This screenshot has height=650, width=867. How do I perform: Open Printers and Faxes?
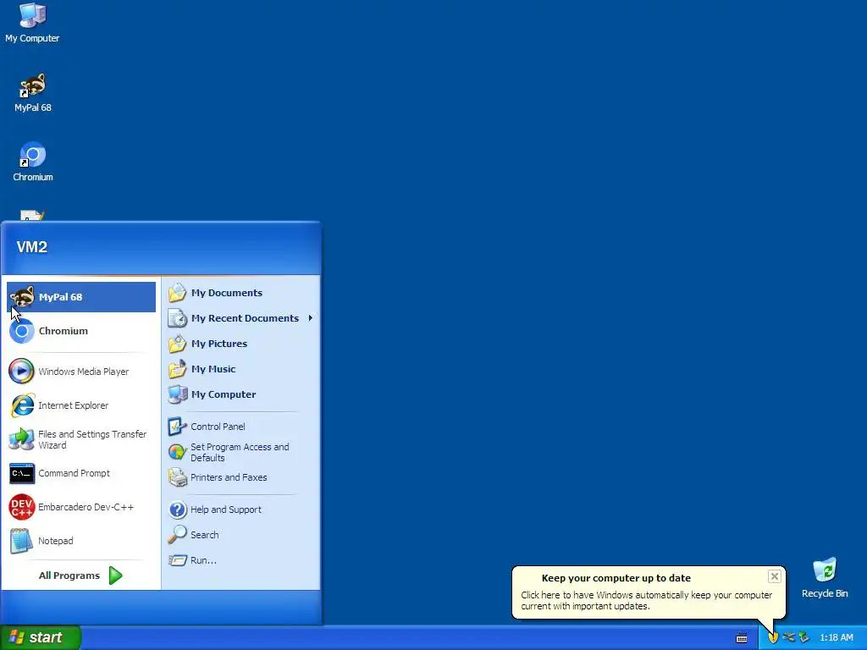click(x=240, y=477)
